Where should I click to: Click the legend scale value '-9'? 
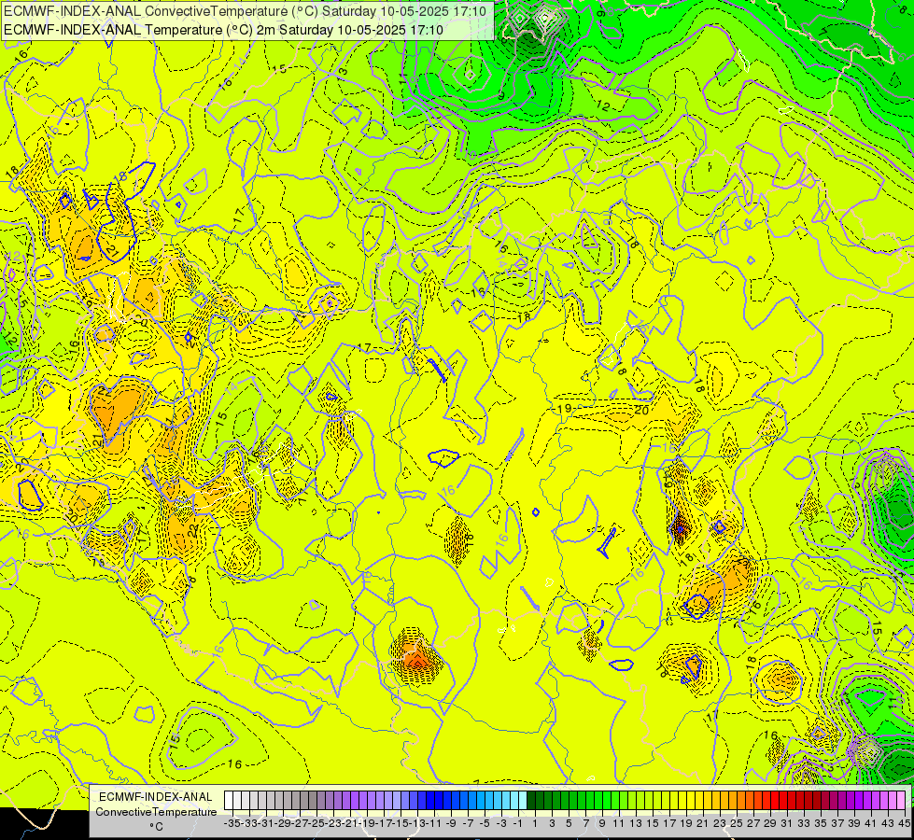coord(451,824)
